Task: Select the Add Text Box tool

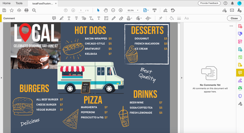Action: pyautogui.click(x=106, y=18)
